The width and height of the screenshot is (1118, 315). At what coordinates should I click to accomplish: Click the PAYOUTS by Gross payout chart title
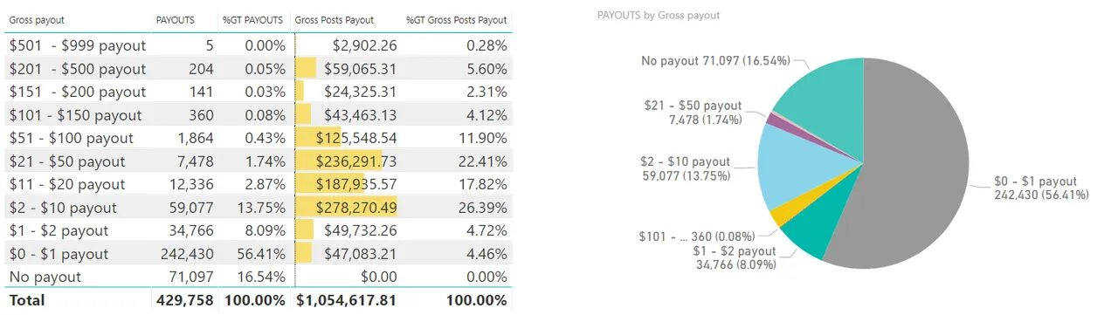click(x=659, y=16)
